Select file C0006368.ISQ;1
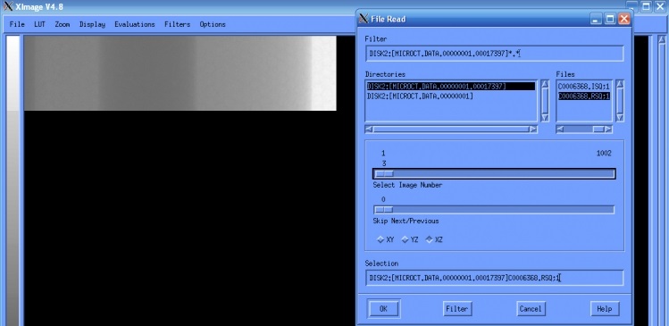Viewport: 669px width, 326px height. [x=583, y=87]
